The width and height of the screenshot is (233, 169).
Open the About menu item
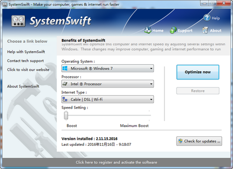pos(216,31)
